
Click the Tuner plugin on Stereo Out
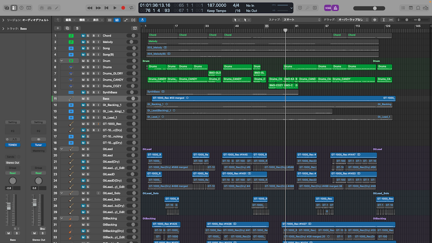pos(38,145)
